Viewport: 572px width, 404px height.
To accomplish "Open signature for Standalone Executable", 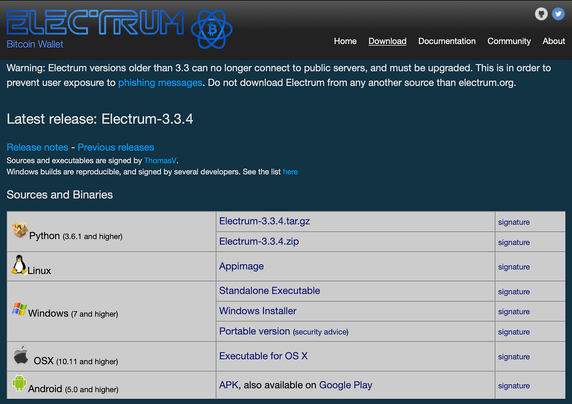I will (x=514, y=292).
